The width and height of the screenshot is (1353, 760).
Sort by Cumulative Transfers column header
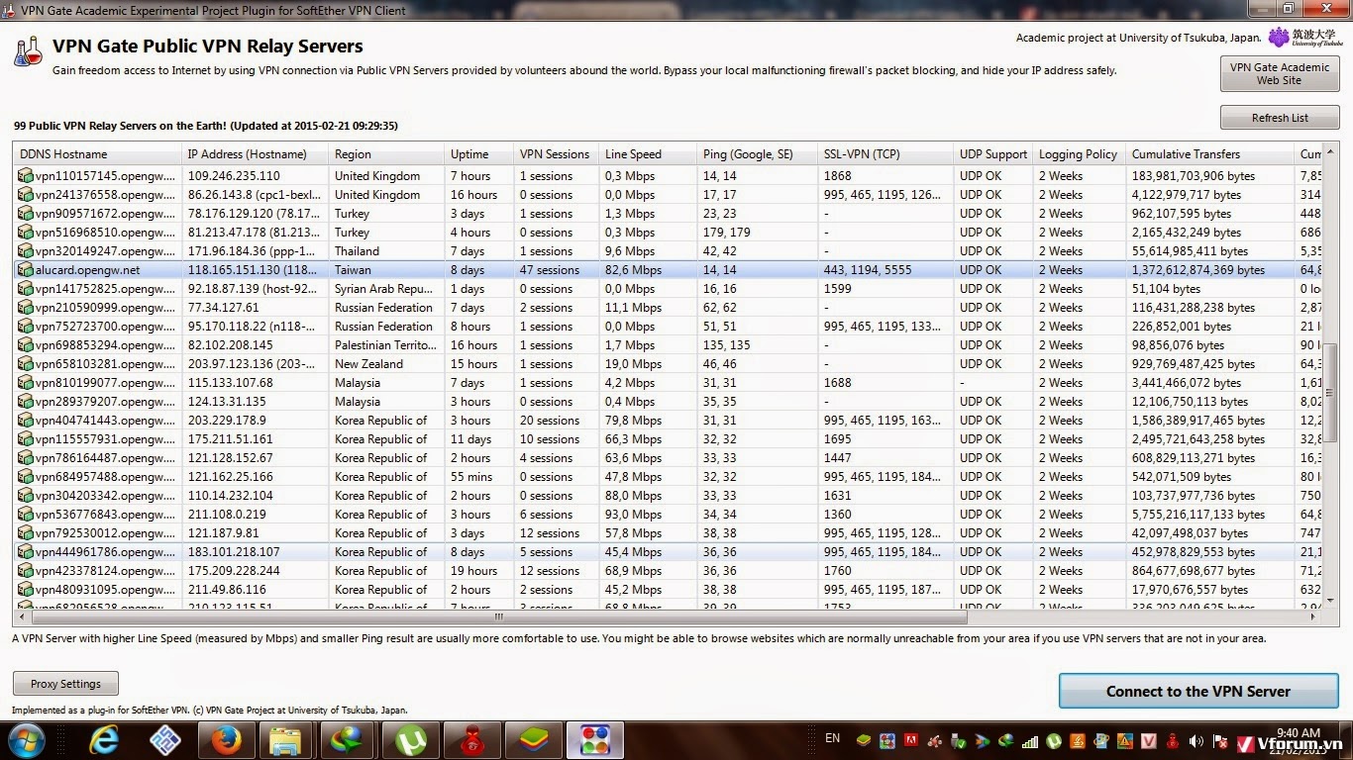coord(1210,154)
